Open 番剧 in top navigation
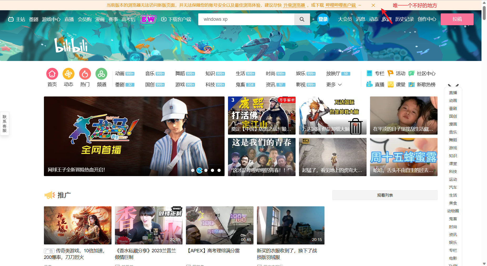This screenshot has width=487, height=266. point(33,19)
